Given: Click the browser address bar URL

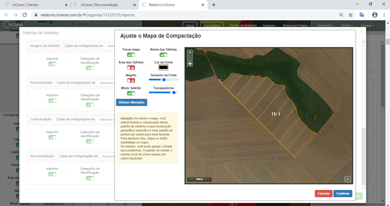Looking at the screenshot, I should [x=88, y=15].
